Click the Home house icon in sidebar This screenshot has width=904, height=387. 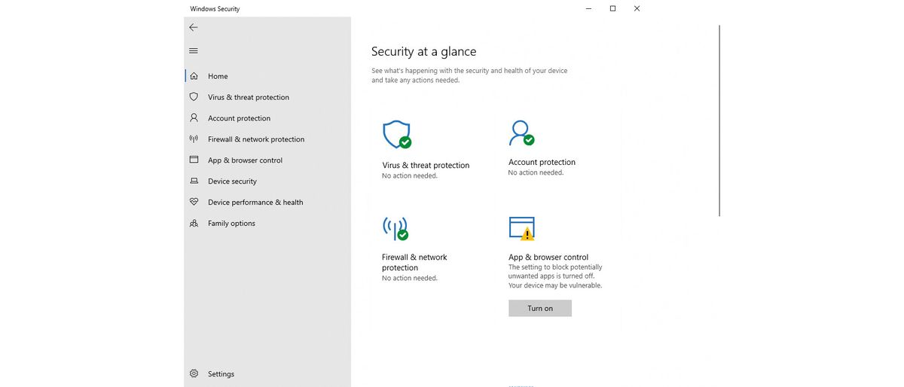point(194,76)
